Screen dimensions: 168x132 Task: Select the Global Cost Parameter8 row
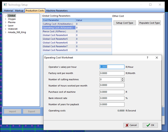pyautogui.click(x=77, y=50)
